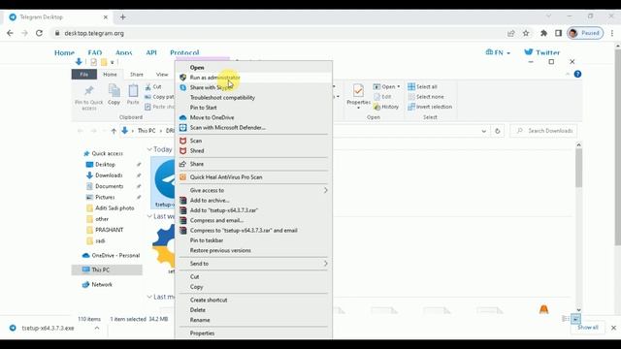Image resolution: width=621 pixels, height=349 pixels.
Task: Select Desktop in Quick access
Action: coord(105,165)
